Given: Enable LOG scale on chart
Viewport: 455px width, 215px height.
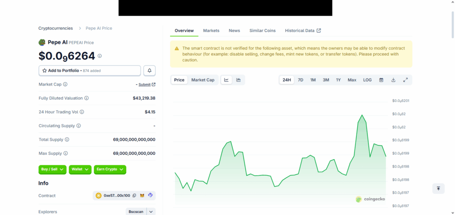Looking at the screenshot, I should [x=367, y=80].
